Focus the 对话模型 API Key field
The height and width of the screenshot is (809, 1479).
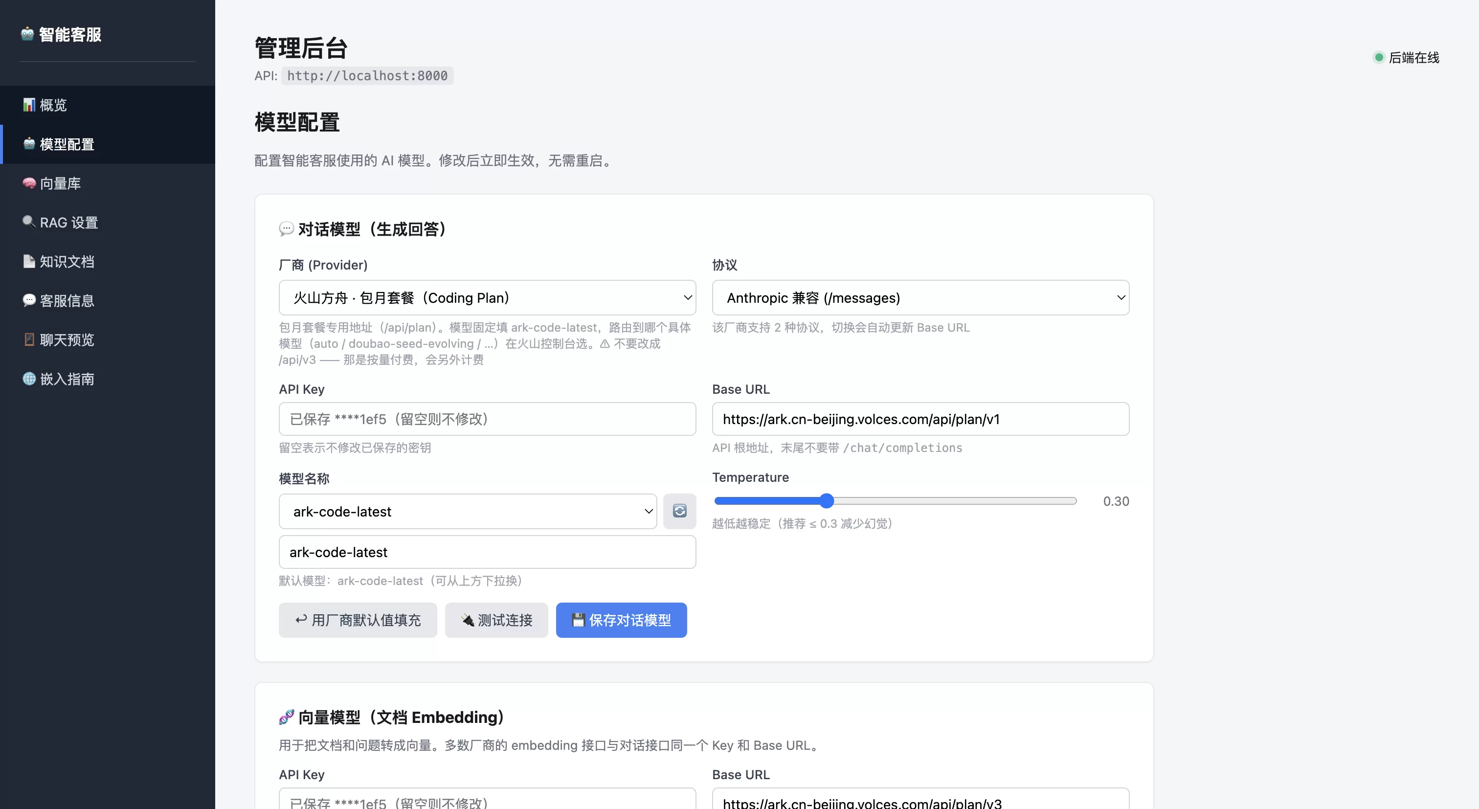(x=488, y=419)
